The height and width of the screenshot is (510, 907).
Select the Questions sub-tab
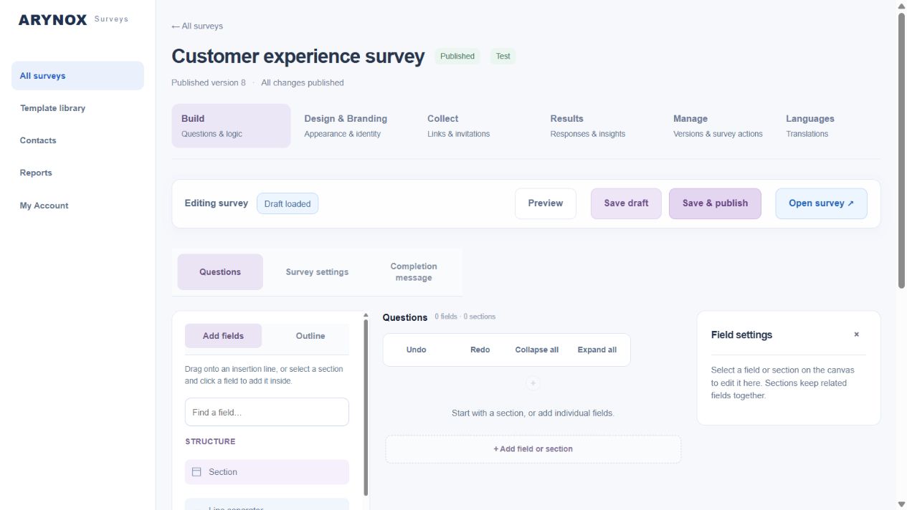click(x=220, y=272)
